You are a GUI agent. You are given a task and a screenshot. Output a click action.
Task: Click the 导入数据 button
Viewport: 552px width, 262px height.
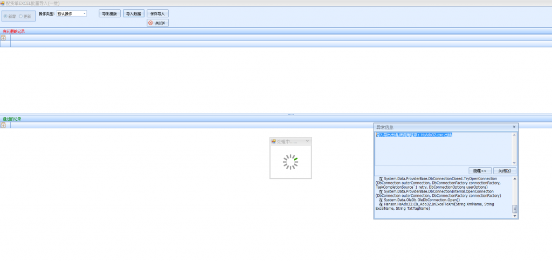tap(134, 13)
